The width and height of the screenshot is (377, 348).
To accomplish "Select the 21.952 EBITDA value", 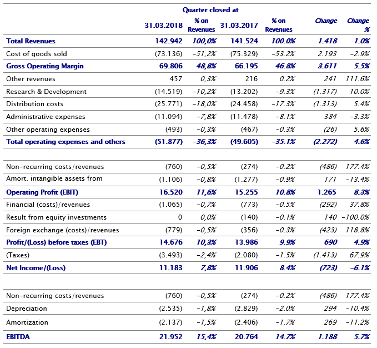I will pos(169,337).
